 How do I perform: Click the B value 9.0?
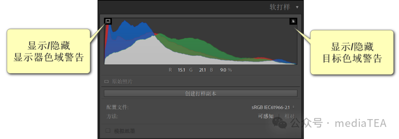pos(223,70)
